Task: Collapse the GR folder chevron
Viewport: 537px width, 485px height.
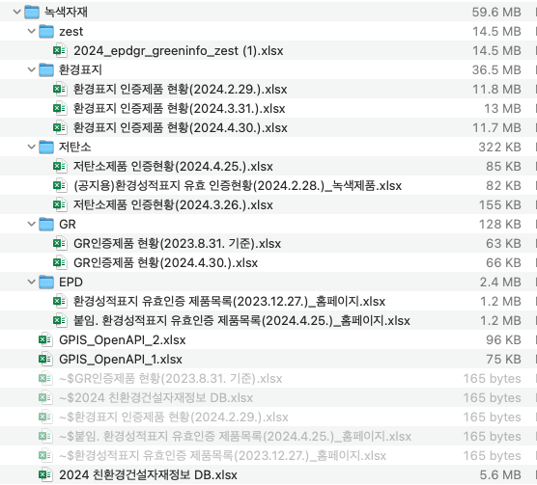Action: 32,225
